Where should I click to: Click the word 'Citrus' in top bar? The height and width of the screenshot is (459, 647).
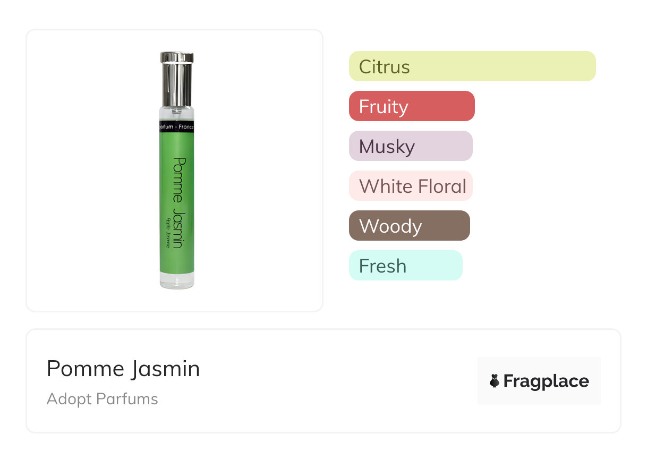[385, 67]
